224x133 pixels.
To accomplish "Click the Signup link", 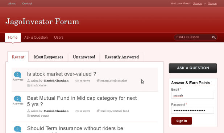I will [x=212, y=3].
